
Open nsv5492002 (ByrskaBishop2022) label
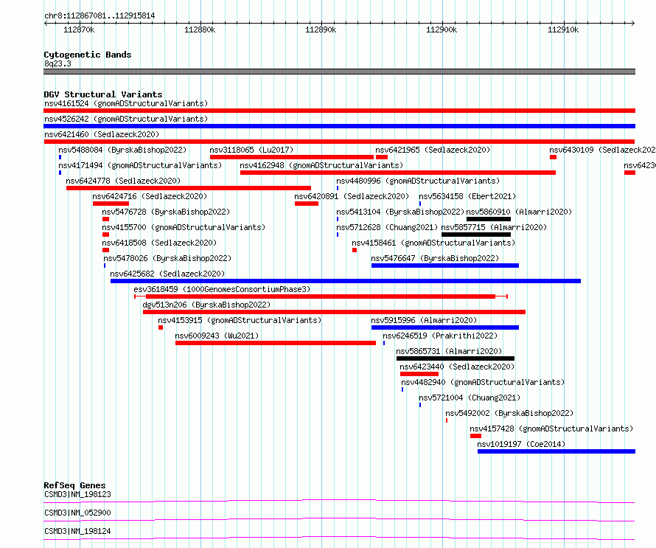(x=509, y=413)
